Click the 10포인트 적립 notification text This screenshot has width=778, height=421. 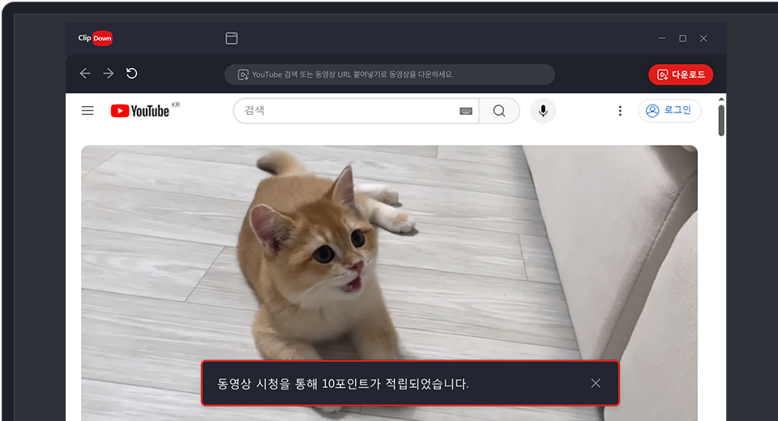pos(343,384)
